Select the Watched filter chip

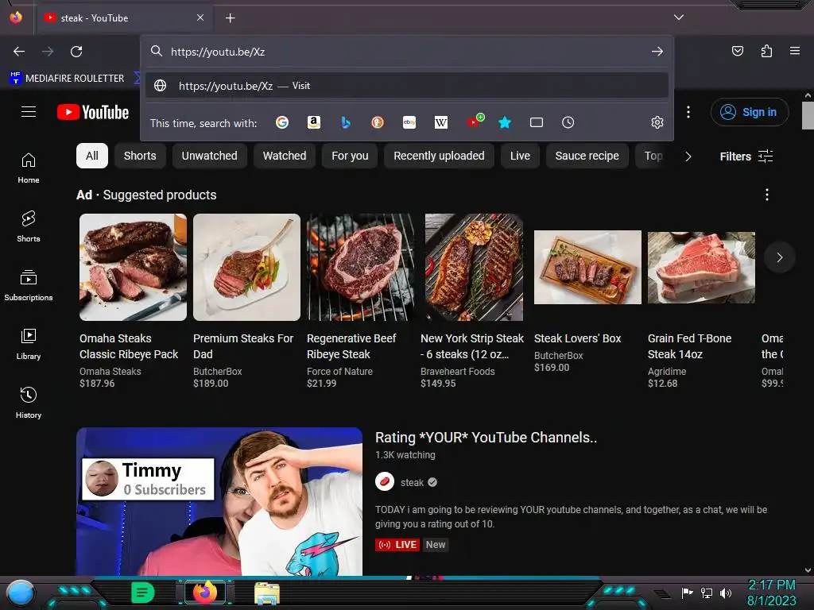pyautogui.click(x=285, y=156)
